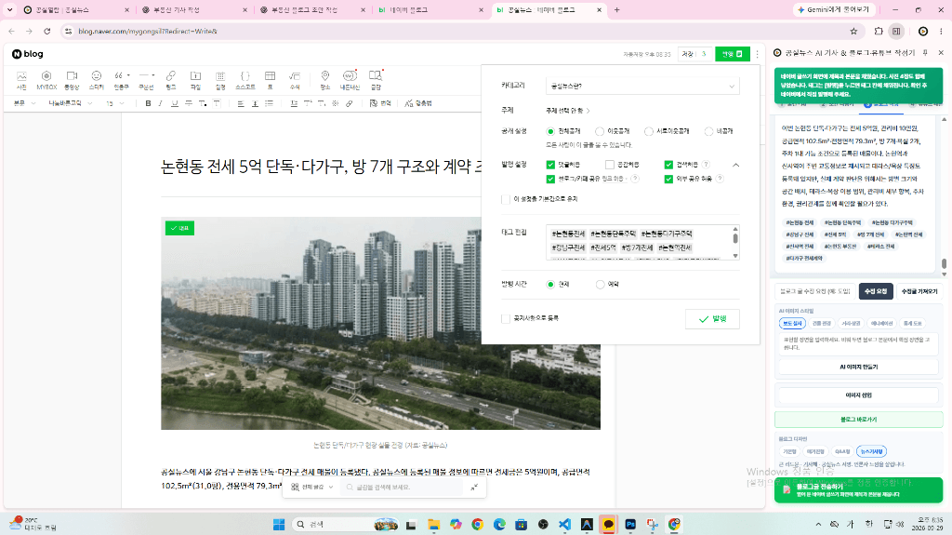The image size is (952, 535).
Task: Insert a formula (수식)
Action: pyautogui.click(x=295, y=80)
